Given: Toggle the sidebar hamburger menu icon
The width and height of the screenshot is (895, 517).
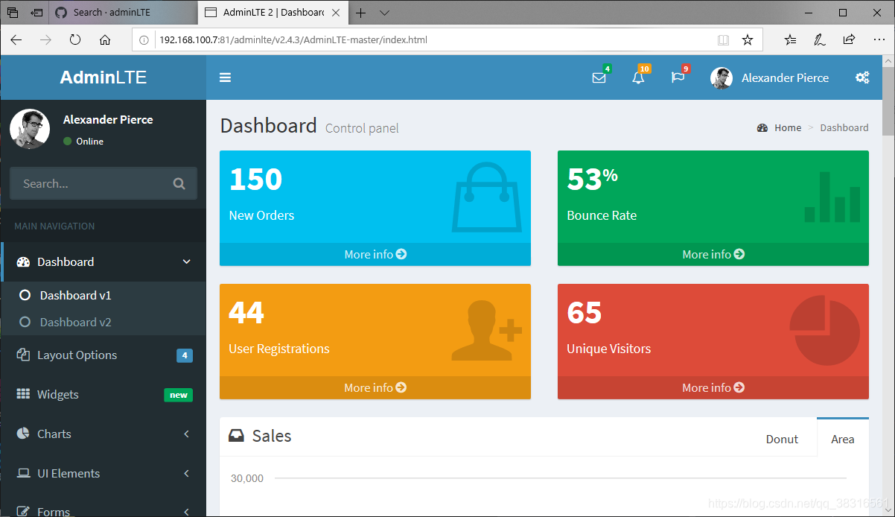Looking at the screenshot, I should (x=225, y=77).
